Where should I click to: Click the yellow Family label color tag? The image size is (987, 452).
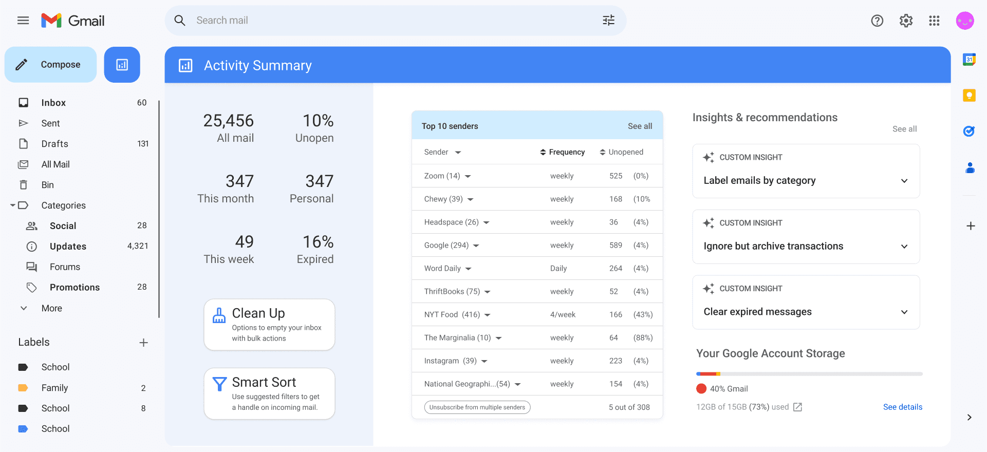tap(23, 388)
